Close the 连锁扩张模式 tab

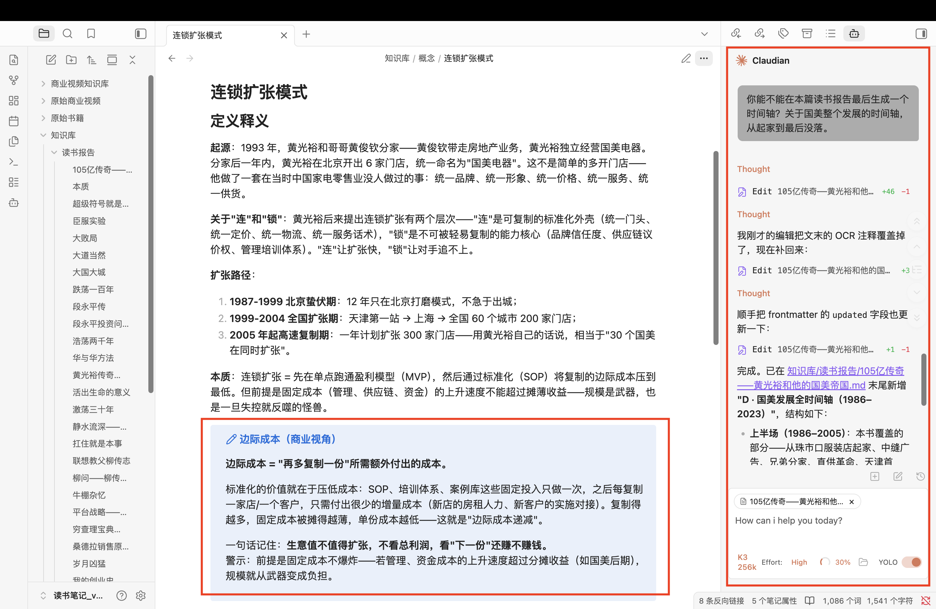click(284, 35)
